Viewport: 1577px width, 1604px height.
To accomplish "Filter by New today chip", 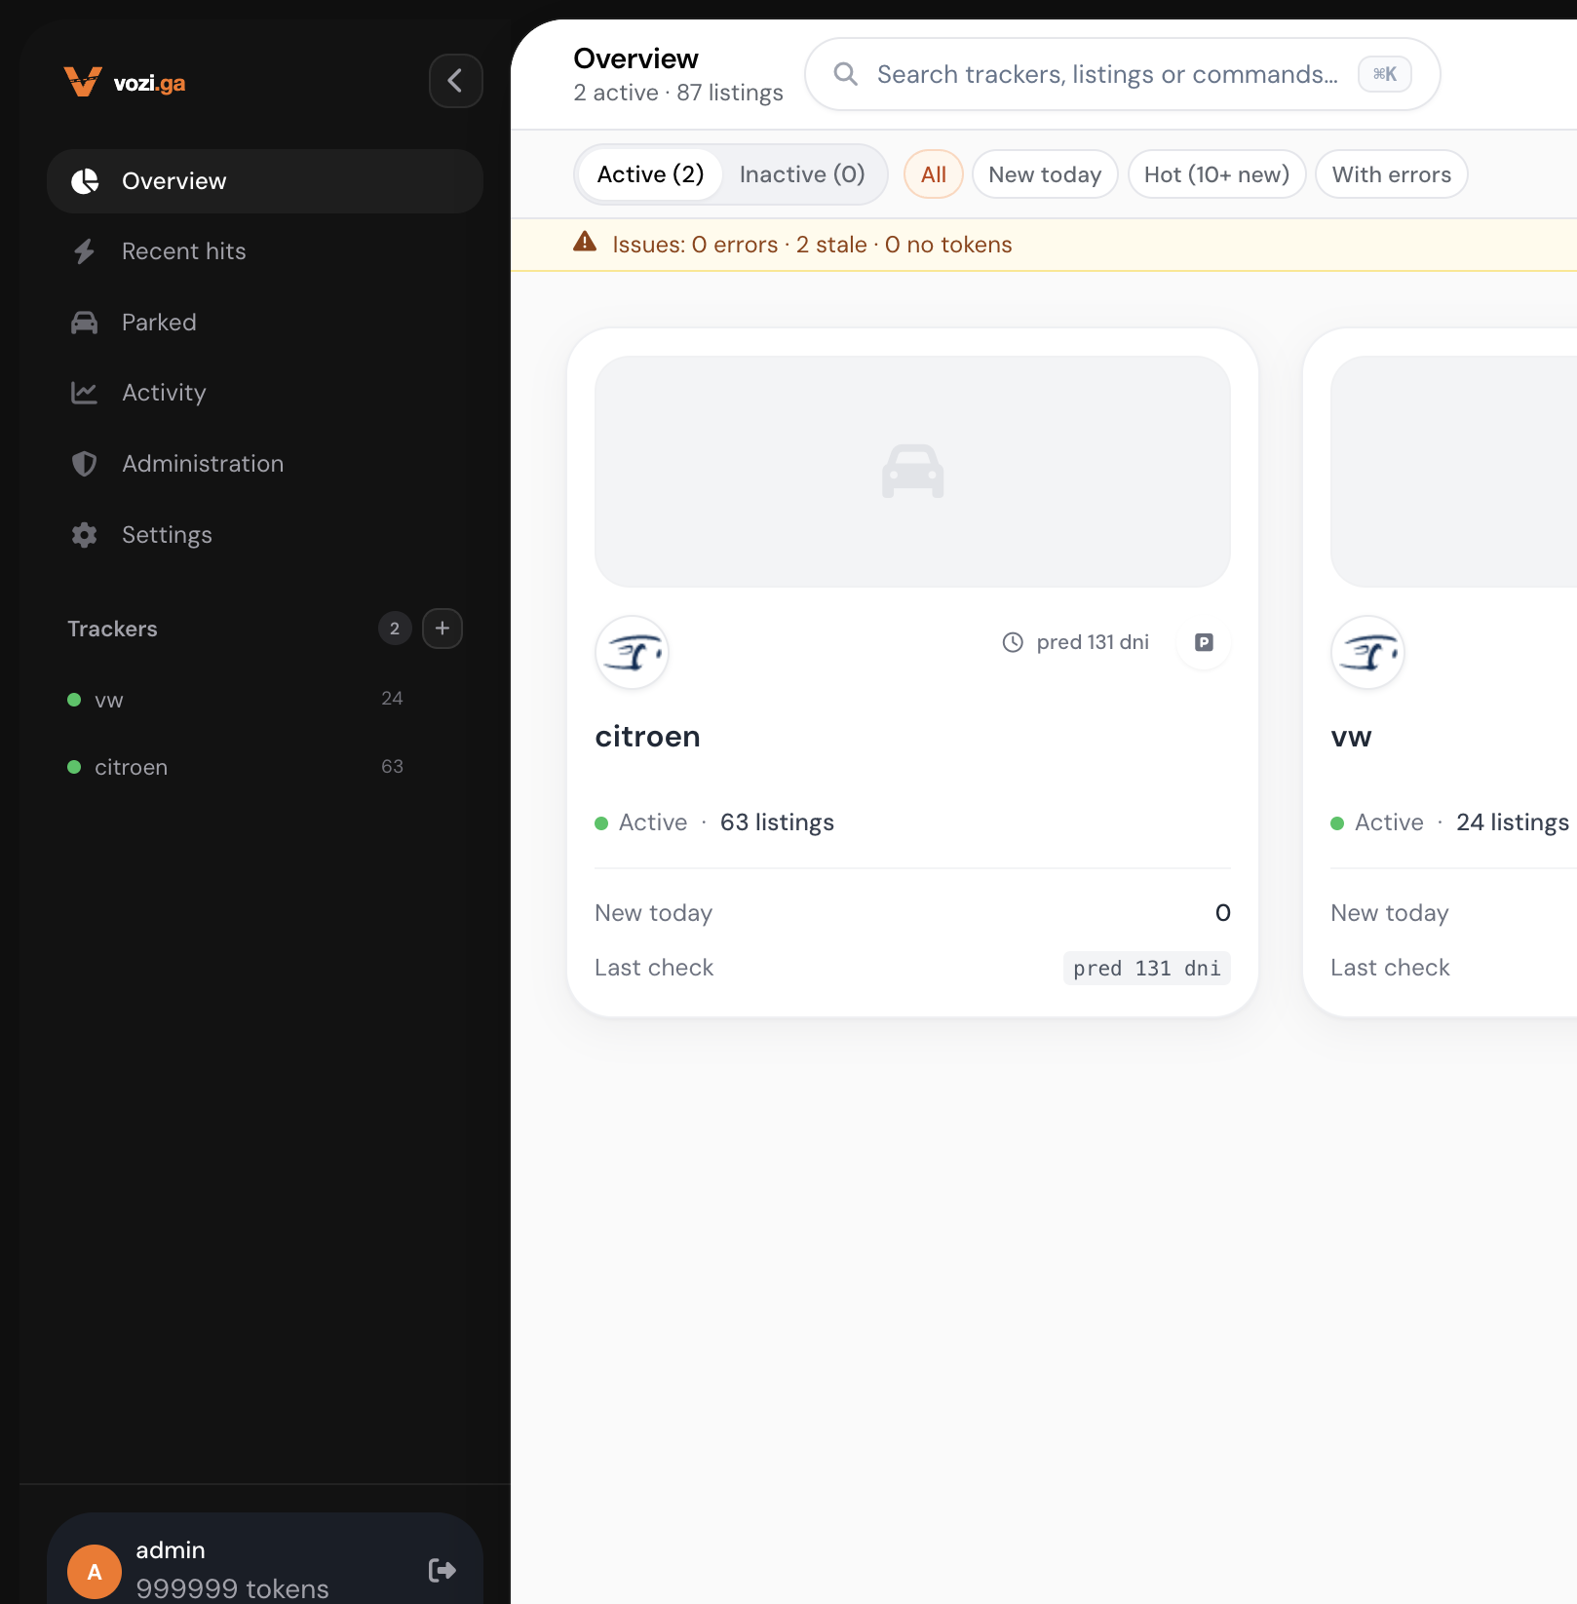I will 1045,174.
